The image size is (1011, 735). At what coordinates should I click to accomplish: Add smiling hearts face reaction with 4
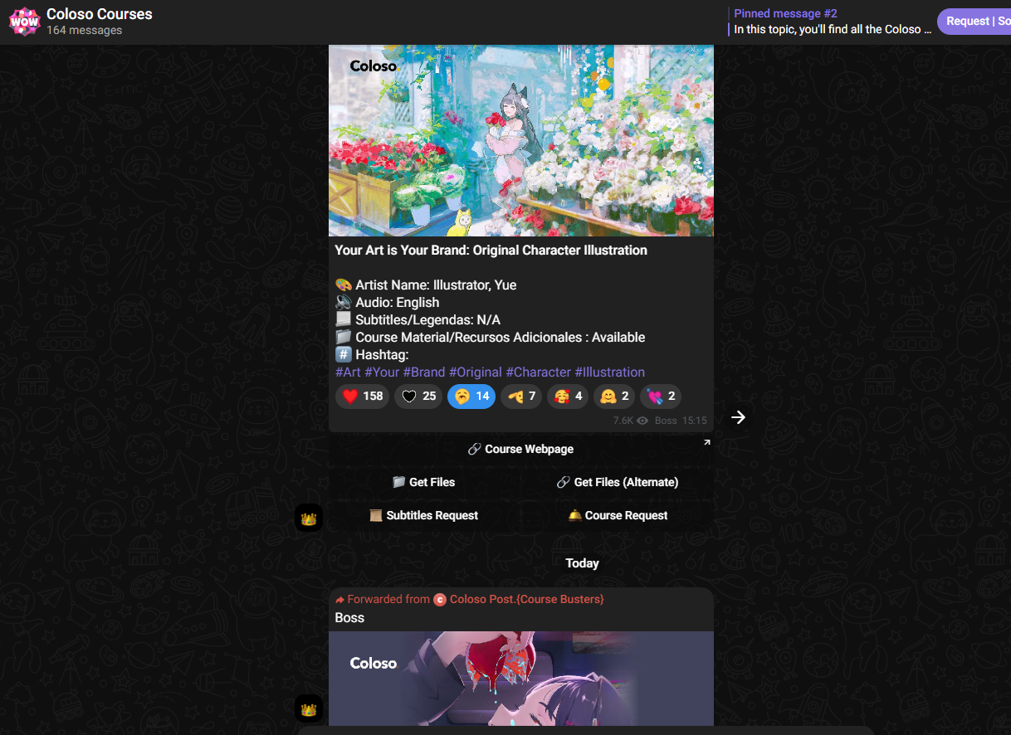(x=568, y=397)
